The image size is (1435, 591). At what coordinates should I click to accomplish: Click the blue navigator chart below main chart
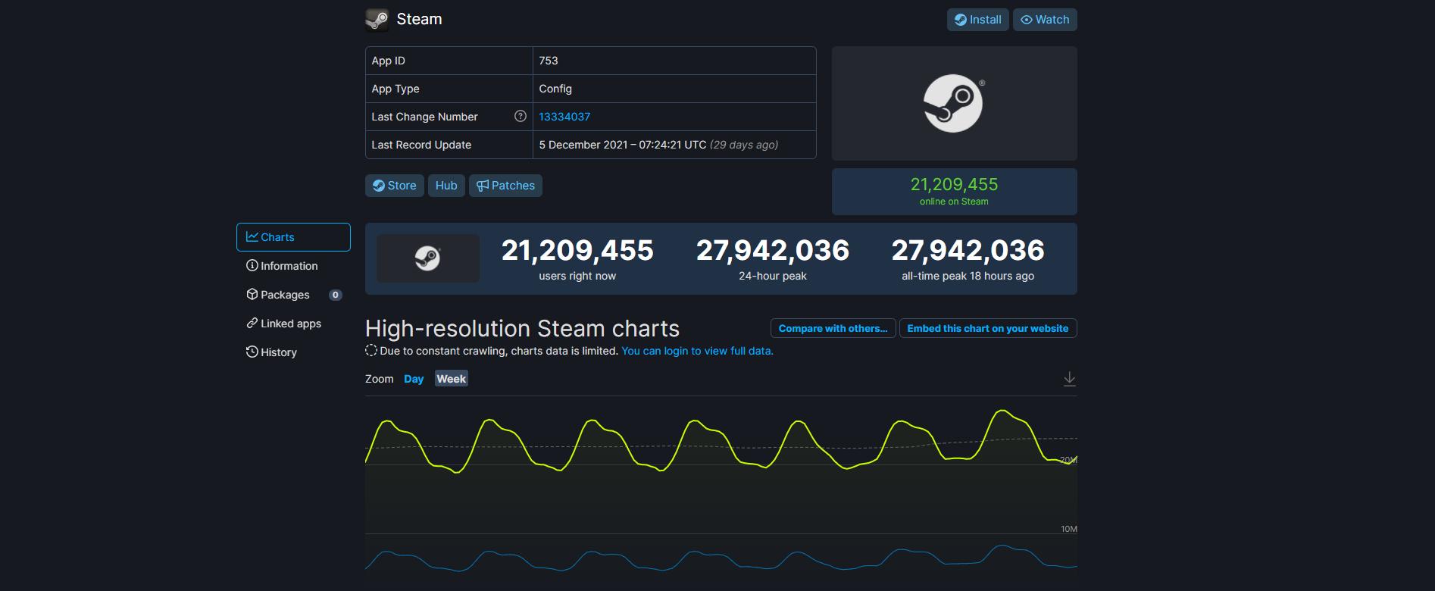[x=721, y=557]
